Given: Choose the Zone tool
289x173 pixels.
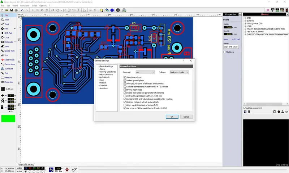Looking at the screenshot, I should 7,46.
